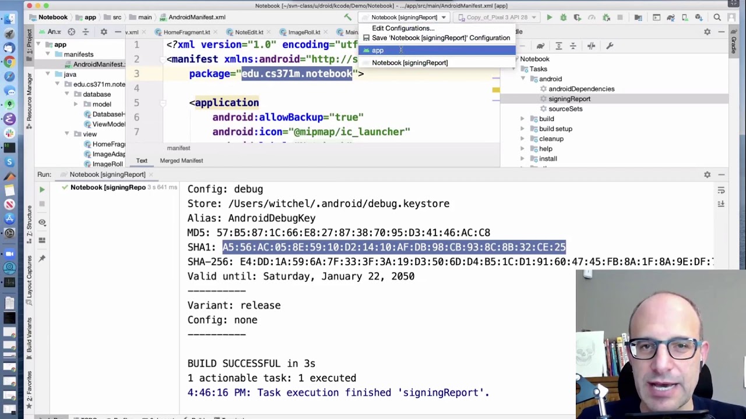Toggle offline mode icon in Gradle toolbar
The height and width of the screenshot is (419, 746).
pyautogui.click(x=592, y=46)
